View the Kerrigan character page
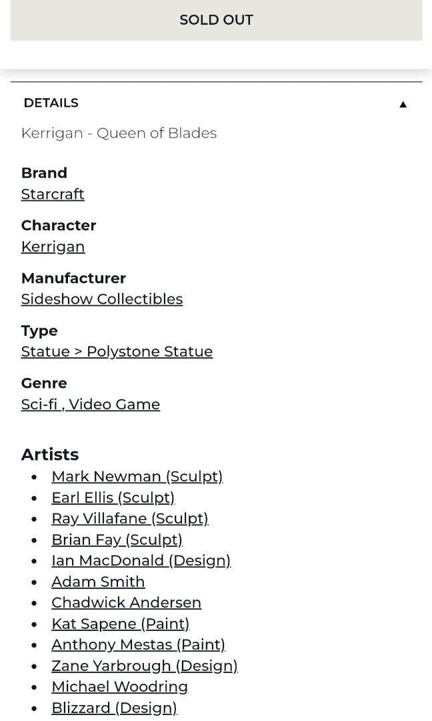Viewport: 432px width, 721px height. (53, 246)
